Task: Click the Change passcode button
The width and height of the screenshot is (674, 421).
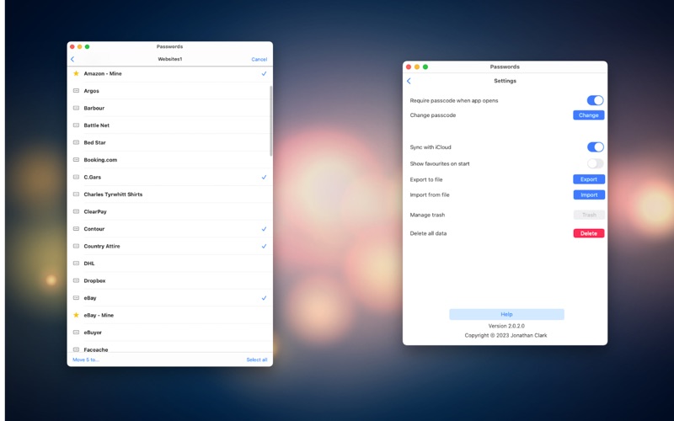Action: click(x=588, y=115)
